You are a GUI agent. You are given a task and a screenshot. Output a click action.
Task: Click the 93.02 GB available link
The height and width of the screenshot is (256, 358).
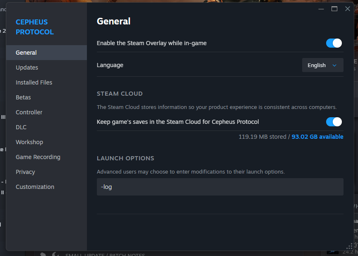(x=317, y=137)
